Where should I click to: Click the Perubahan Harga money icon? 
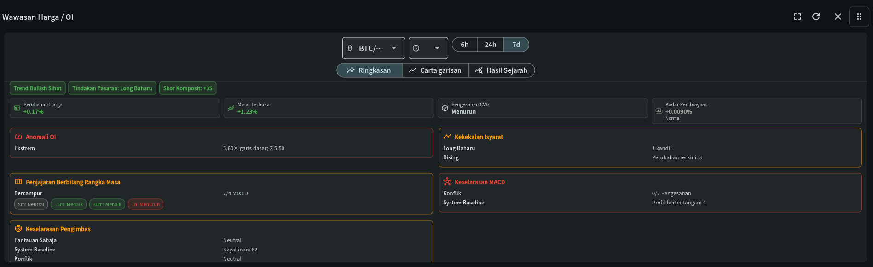(x=17, y=108)
